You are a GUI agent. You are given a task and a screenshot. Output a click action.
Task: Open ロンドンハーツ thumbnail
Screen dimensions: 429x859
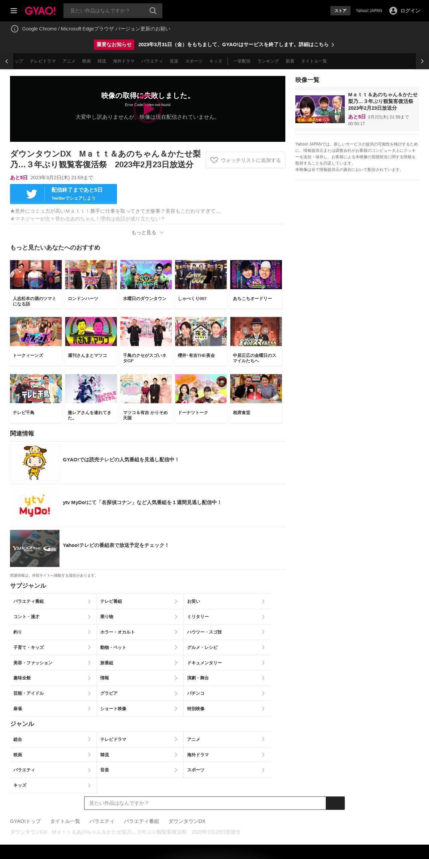pos(91,275)
